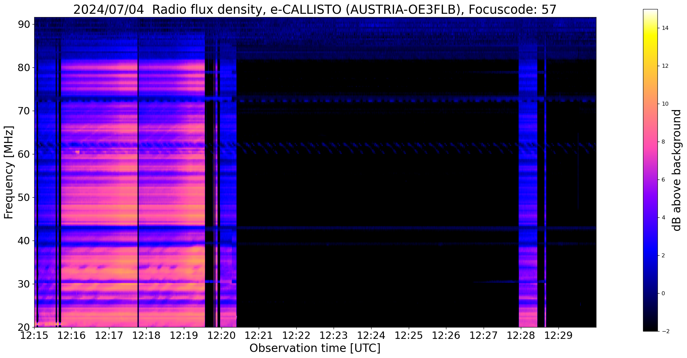Click the 'Frequency [MHz]' y-axis label
The image size is (687, 358).
click(9, 172)
